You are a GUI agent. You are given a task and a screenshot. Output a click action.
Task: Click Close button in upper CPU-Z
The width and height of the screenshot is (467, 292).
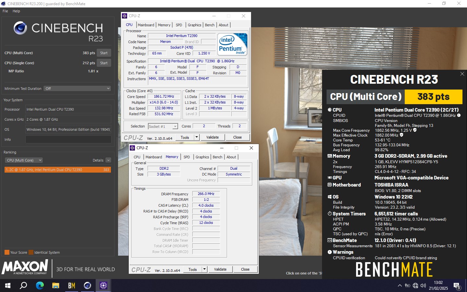pyautogui.click(x=237, y=137)
